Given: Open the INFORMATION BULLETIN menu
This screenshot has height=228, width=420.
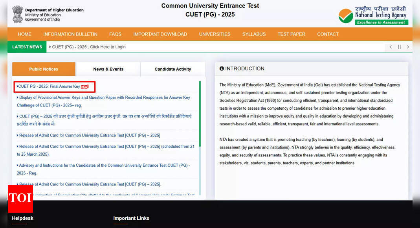Looking at the screenshot, I should pos(70,34).
